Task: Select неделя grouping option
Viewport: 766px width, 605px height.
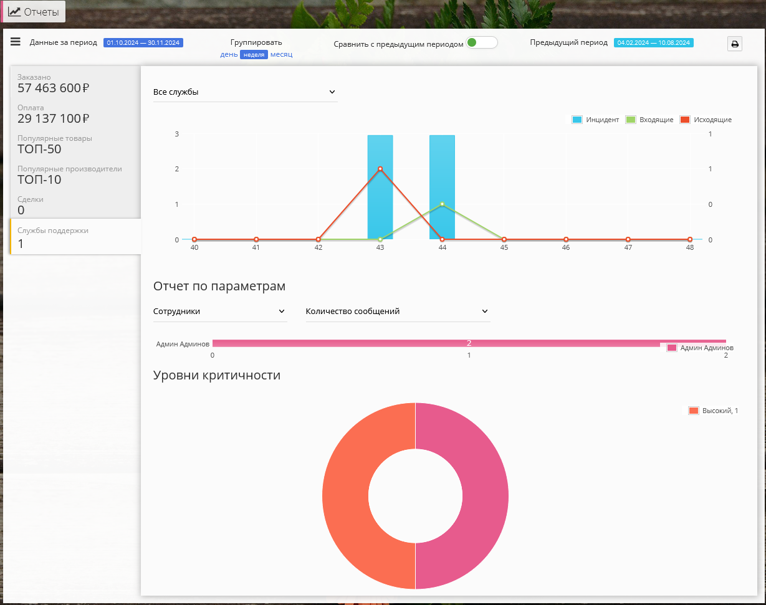Action: pos(254,55)
